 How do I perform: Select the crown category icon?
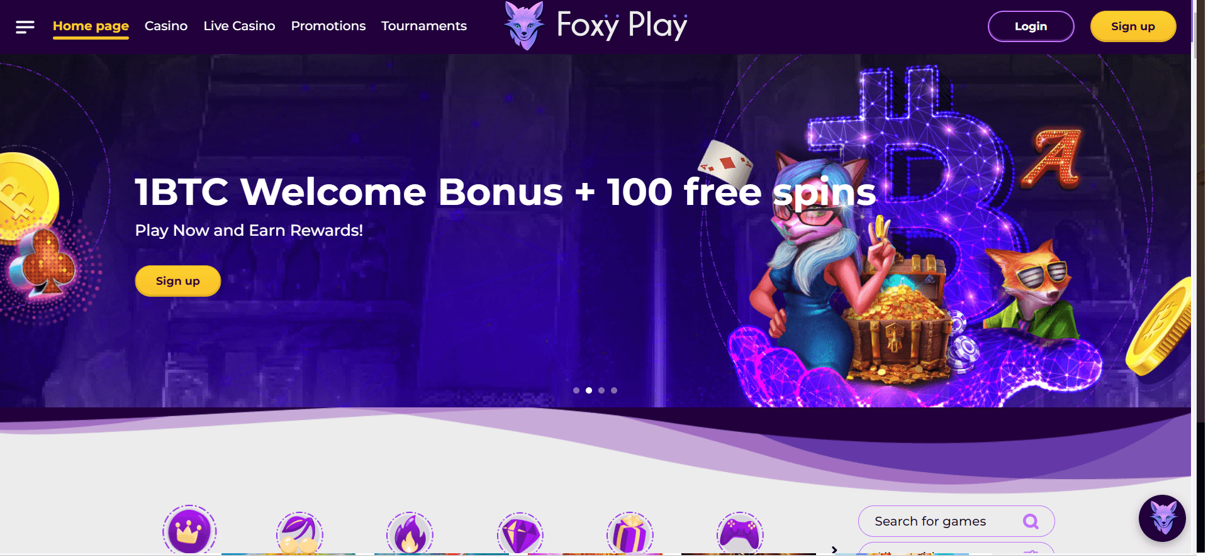pos(189,531)
